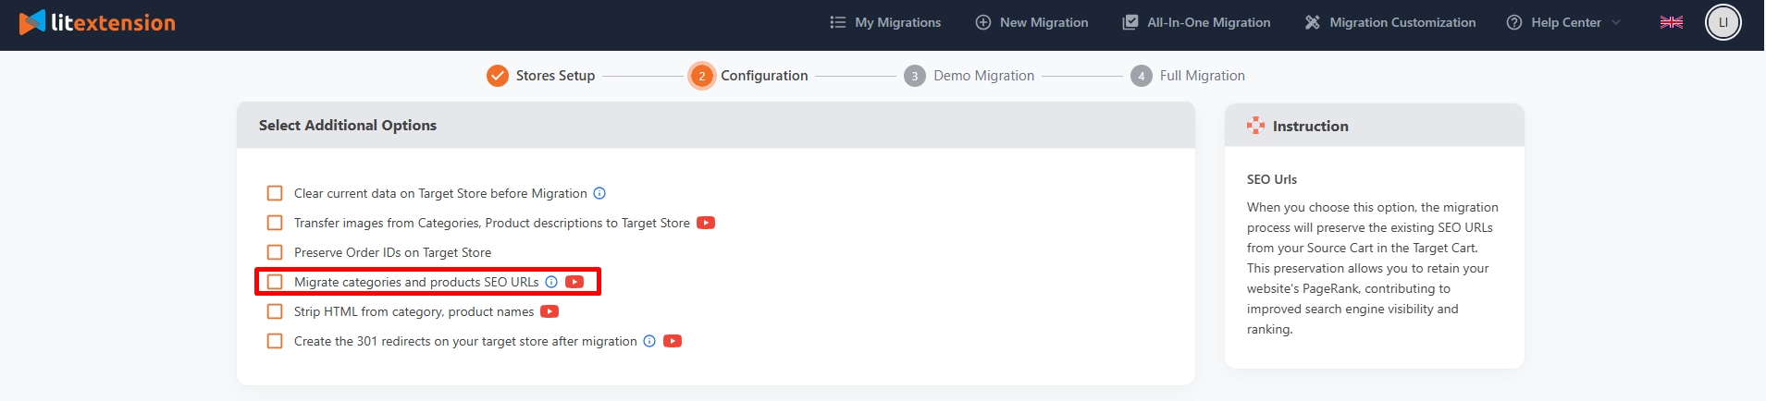Click the 'Instruction' panel title
Image resolution: width=1766 pixels, height=401 pixels.
coord(1310,126)
